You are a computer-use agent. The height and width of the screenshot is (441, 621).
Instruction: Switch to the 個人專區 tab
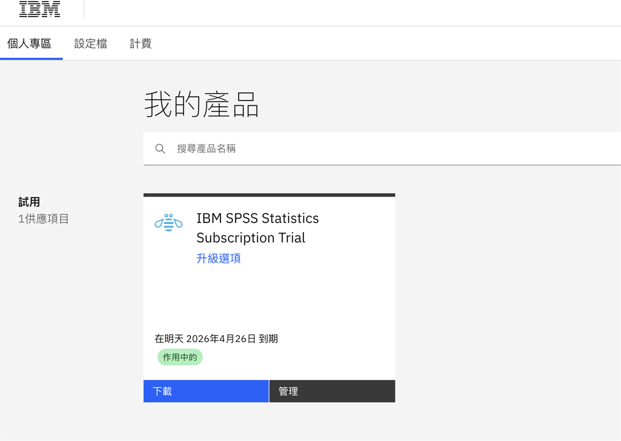29,43
